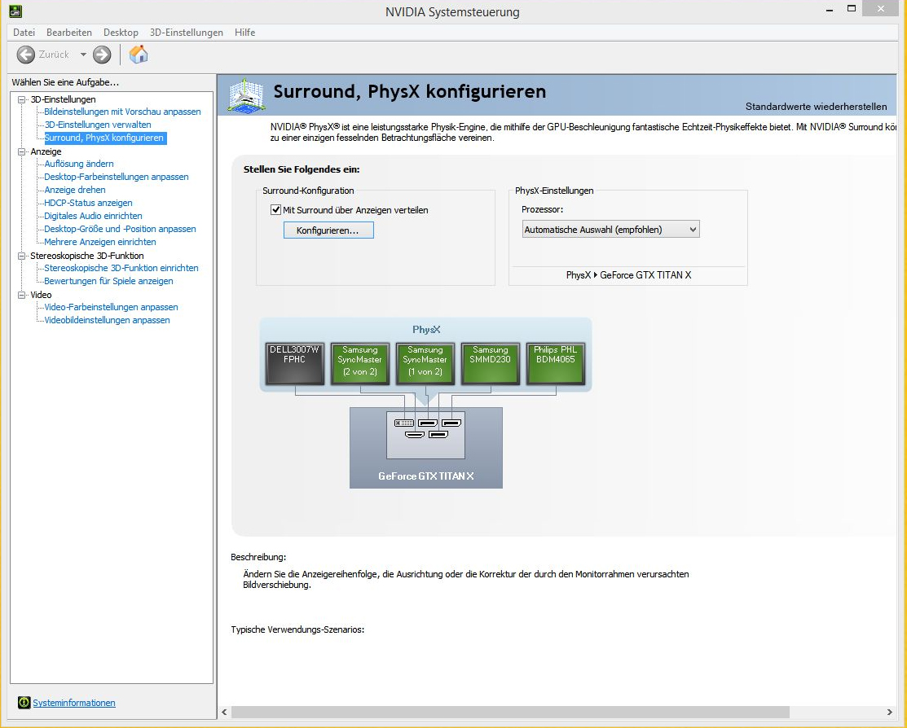Open Video-Farbeinstellungen anpassen

pos(111,307)
